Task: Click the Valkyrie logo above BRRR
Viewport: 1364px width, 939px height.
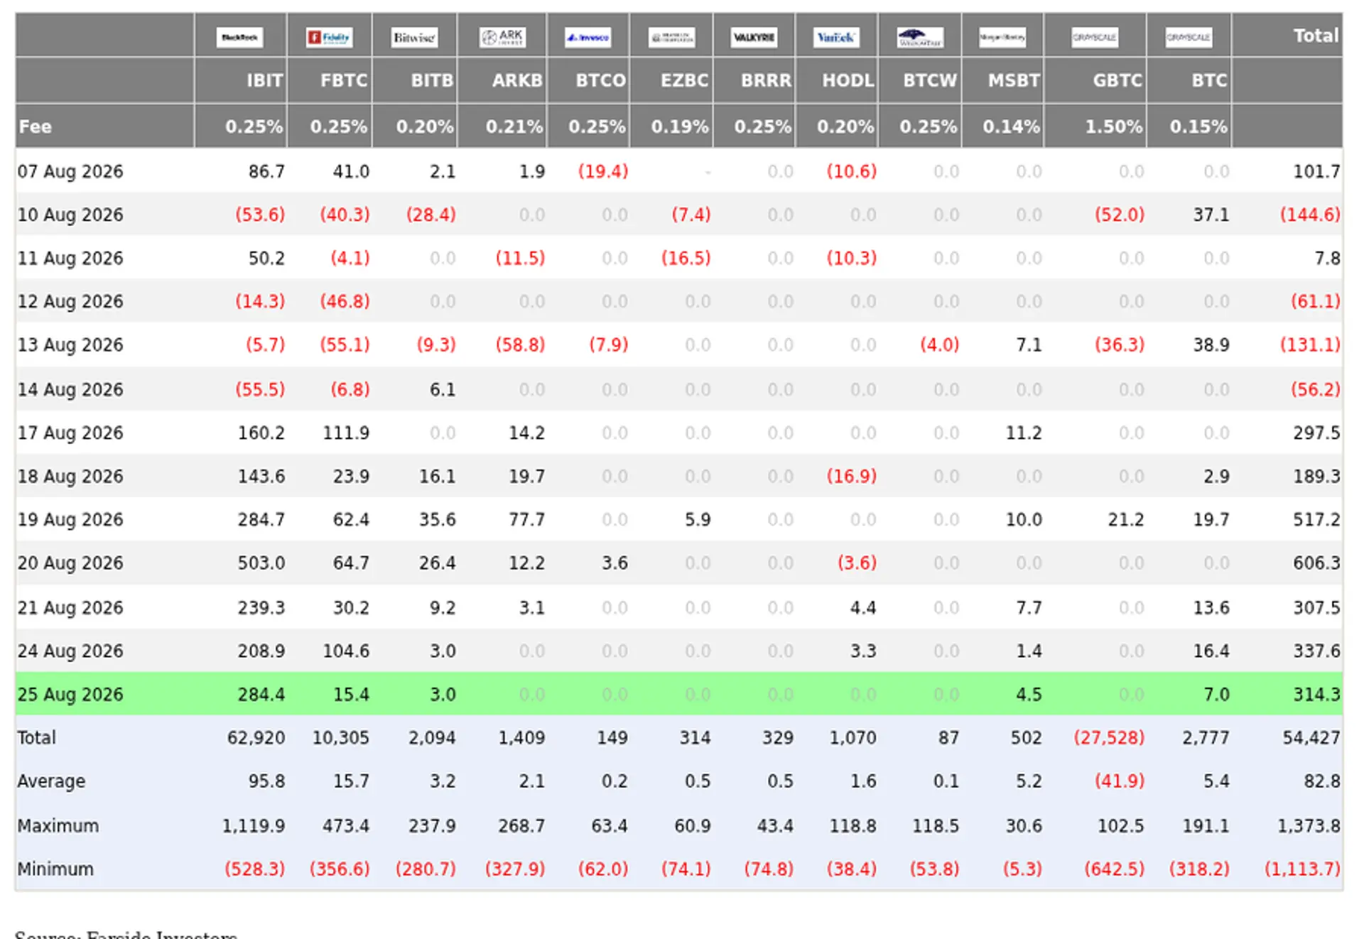Action: 754,37
